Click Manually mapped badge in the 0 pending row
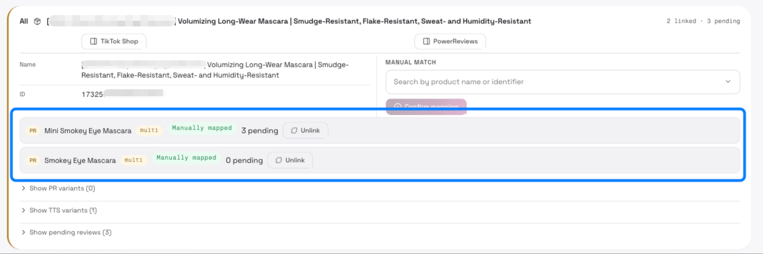This screenshot has height=254, width=763. [x=186, y=158]
